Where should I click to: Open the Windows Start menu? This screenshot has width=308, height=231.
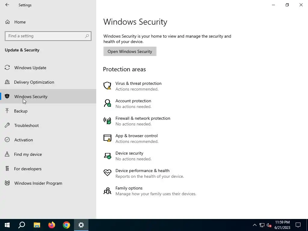[7, 225]
